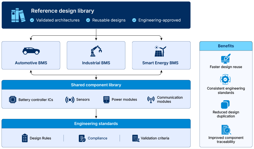Click the Sensors label
Screen dimensions: 254x149
point(83,99)
